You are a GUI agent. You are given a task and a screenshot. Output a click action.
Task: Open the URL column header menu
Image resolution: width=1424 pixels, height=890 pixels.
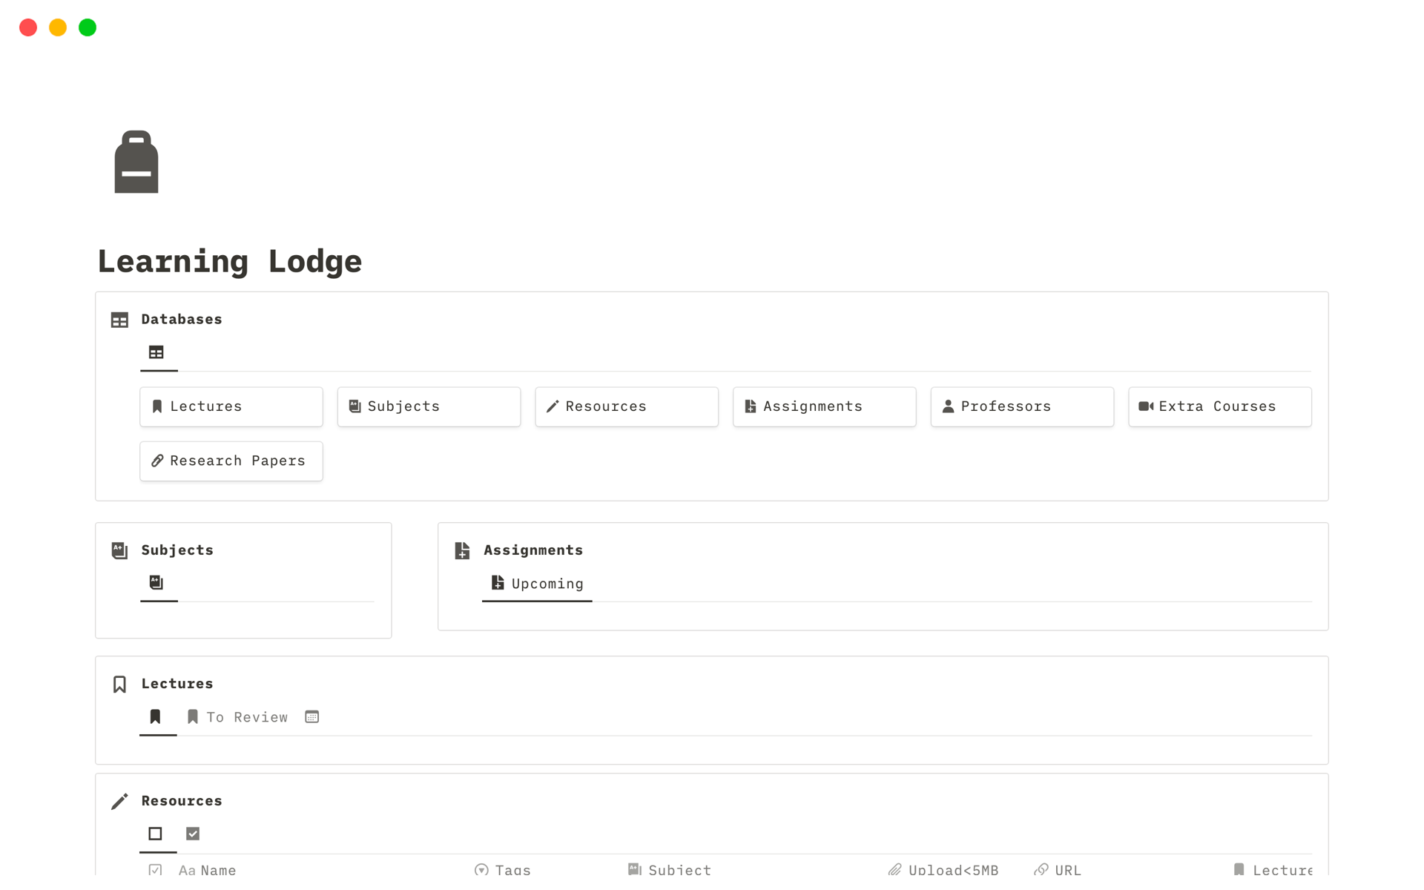[1058, 869]
